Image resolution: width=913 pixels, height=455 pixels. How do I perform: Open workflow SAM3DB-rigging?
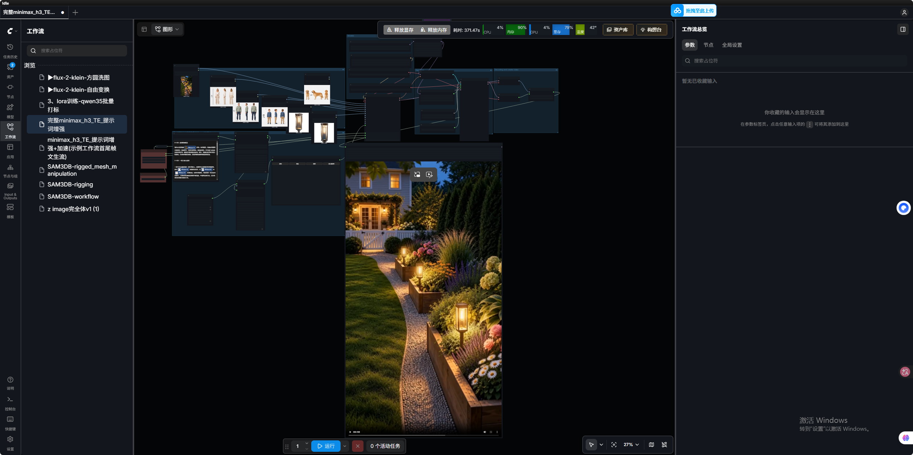(77, 185)
